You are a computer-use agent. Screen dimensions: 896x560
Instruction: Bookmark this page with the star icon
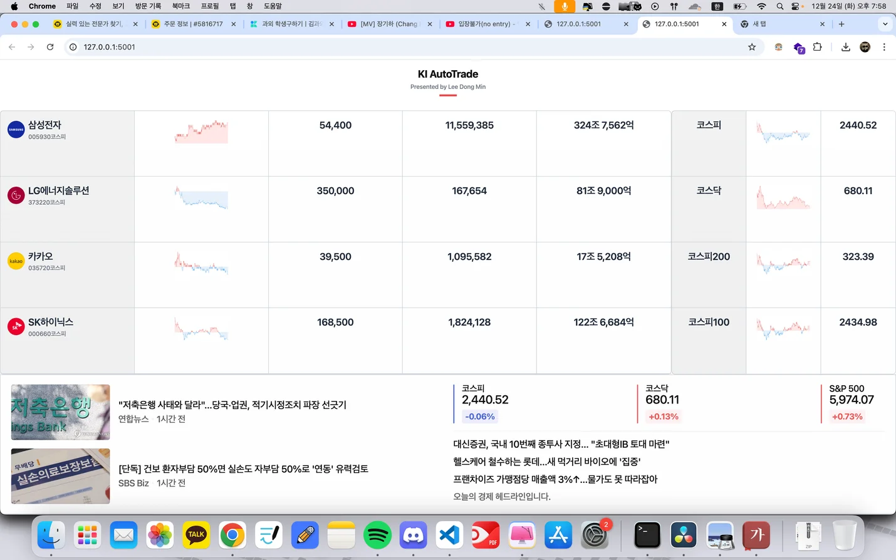click(752, 47)
